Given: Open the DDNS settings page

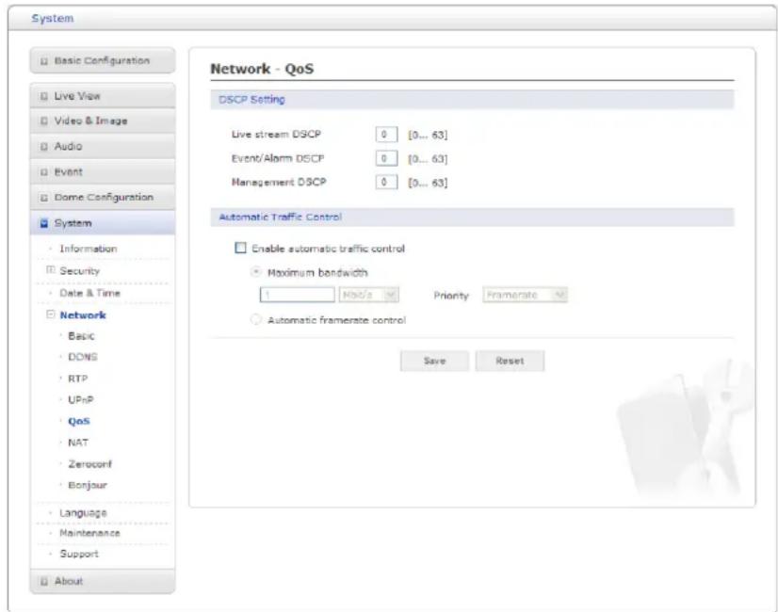Looking at the screenshot, I should (82, 357).
